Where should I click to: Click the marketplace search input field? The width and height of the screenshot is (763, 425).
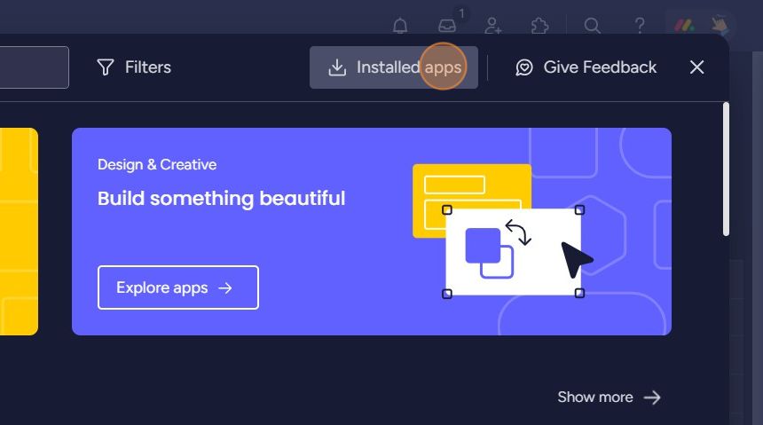click(x=34, y=67)
